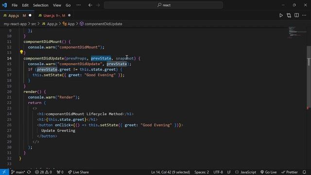Click the prevProps parameter on line 14
The width and height of the screenshot is (311, 175).
76,58
